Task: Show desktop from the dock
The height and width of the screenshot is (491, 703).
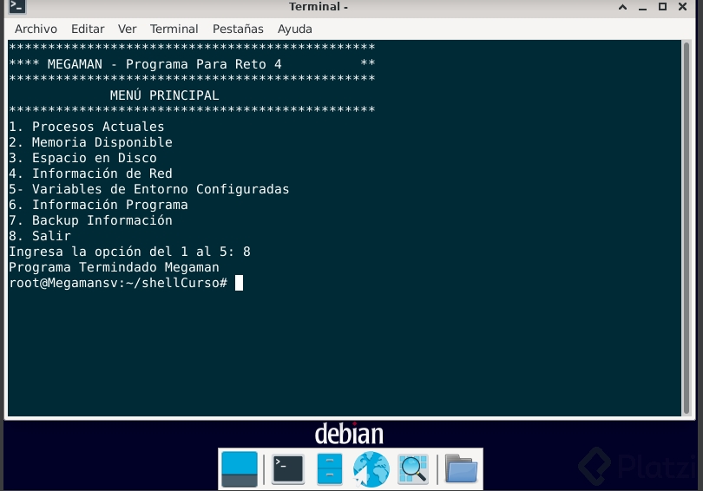Action: click(x=240, y=469)
